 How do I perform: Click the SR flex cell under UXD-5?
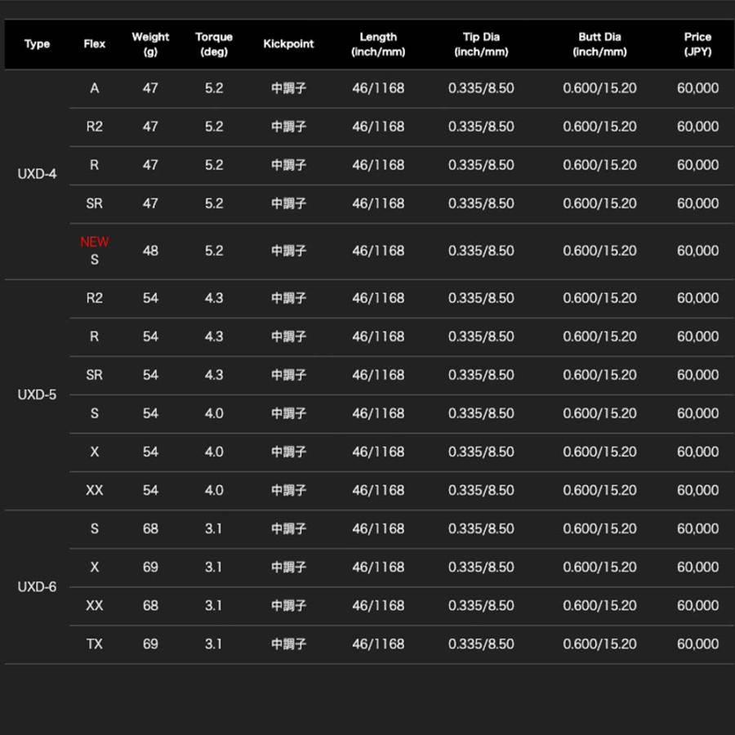coord(94,375)
